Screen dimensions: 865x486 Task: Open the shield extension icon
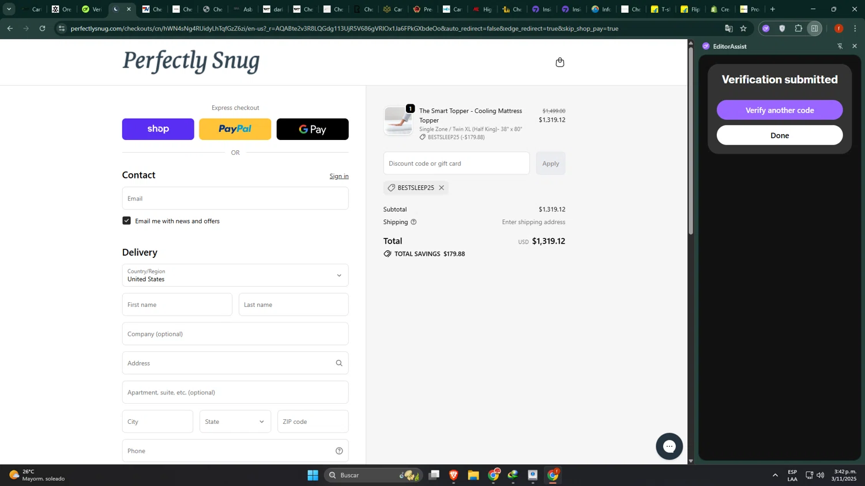click(x=783, y=28)
